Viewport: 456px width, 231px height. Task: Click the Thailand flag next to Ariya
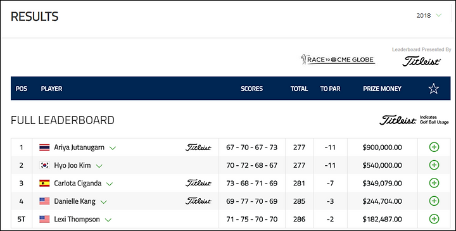44,147
